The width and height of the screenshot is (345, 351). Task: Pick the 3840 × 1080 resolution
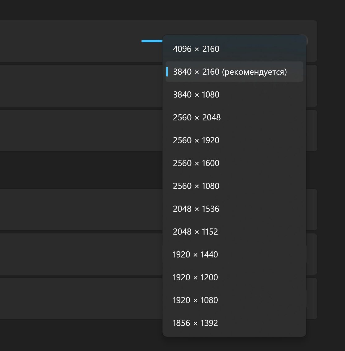[234, 94]
